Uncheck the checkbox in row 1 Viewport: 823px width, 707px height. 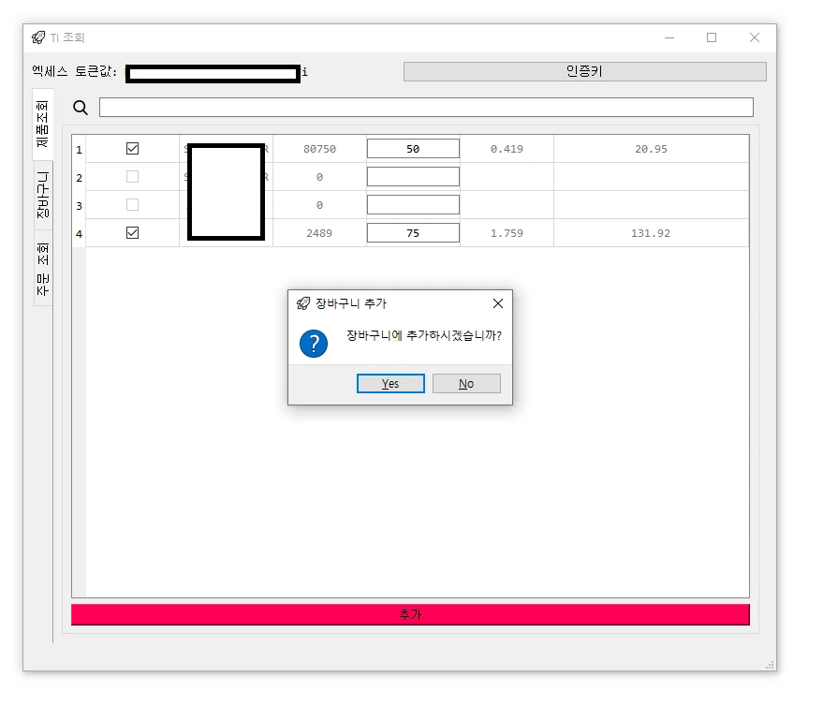pos(133,147)
